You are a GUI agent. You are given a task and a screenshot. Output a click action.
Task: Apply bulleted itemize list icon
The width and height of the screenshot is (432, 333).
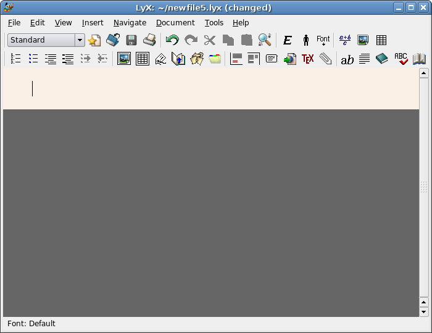point(33,59)
